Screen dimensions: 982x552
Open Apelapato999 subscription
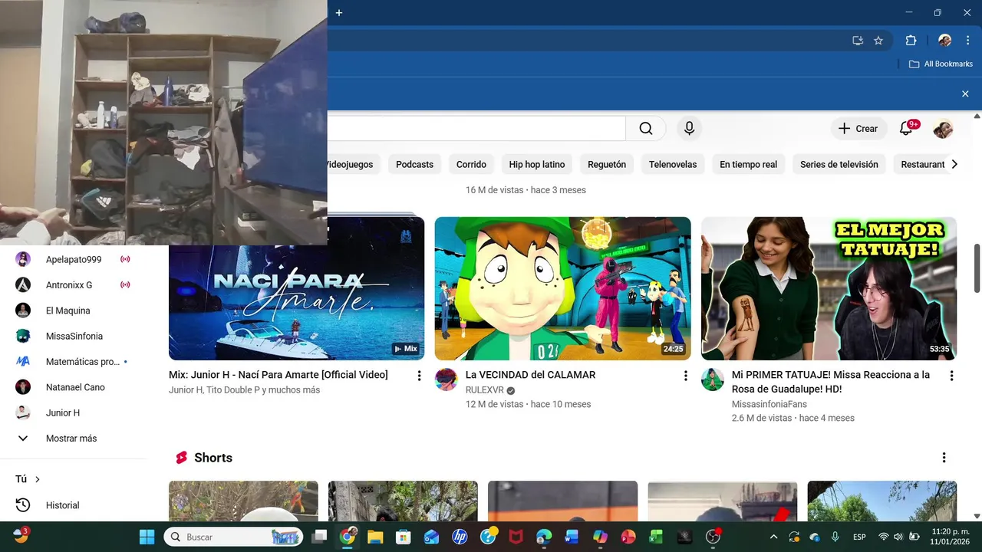point(73,259)
